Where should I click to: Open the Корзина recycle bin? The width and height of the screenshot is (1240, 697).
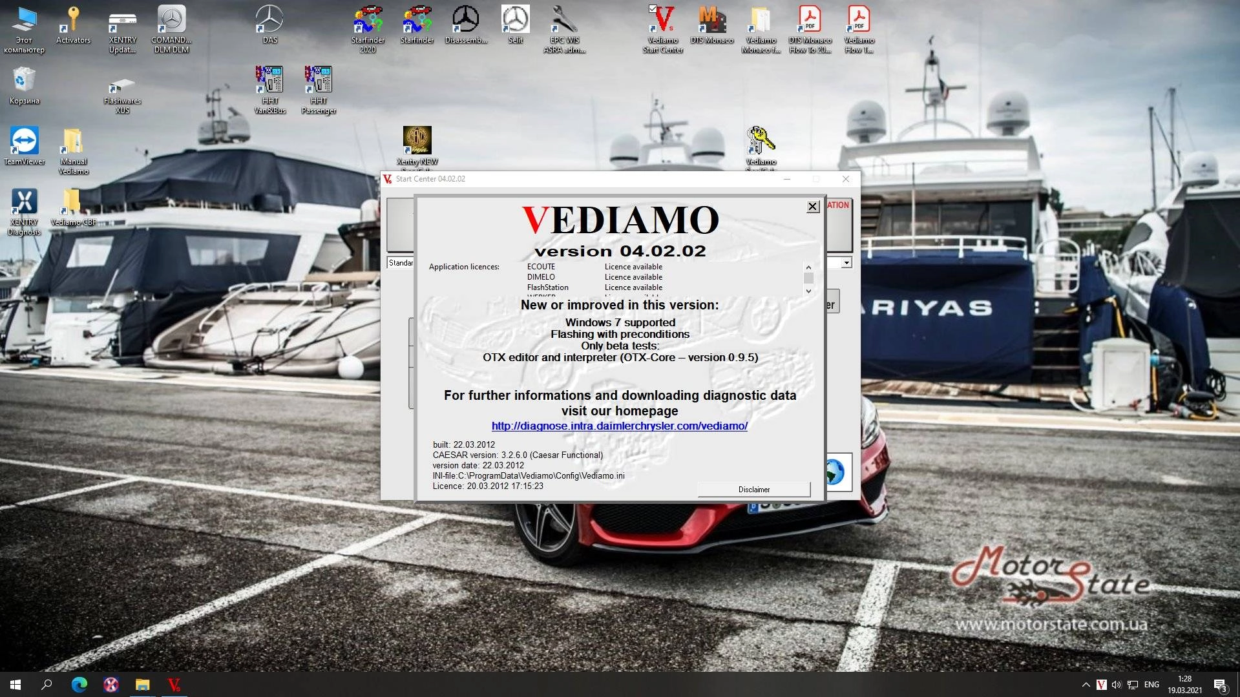24,86
